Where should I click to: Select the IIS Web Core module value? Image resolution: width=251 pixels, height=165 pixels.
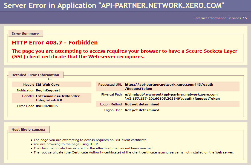48,85
